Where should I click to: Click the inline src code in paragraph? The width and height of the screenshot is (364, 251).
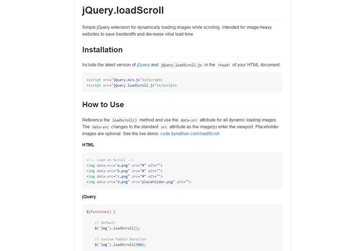[x=164, y=127]
